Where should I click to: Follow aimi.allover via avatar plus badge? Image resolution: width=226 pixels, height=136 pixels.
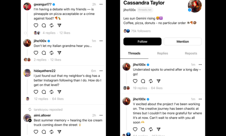pos(30,120)
